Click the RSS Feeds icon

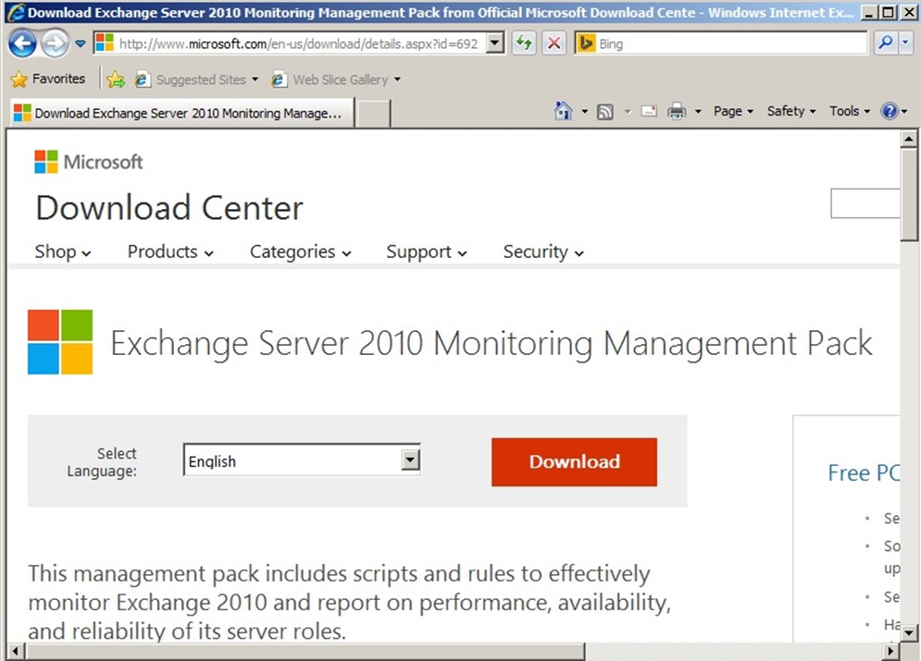[605, 112]
